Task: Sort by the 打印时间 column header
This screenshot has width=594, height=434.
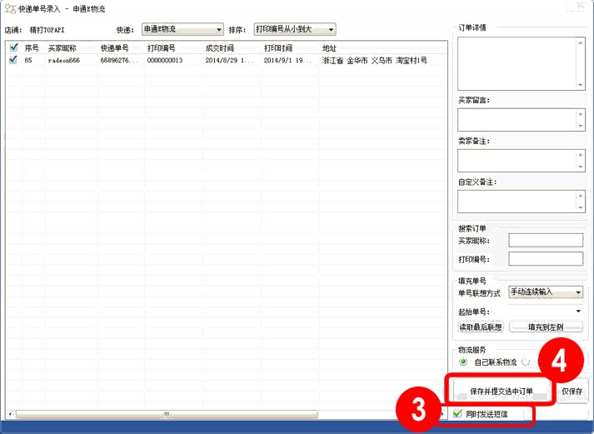Action: [x=278, y=48]
